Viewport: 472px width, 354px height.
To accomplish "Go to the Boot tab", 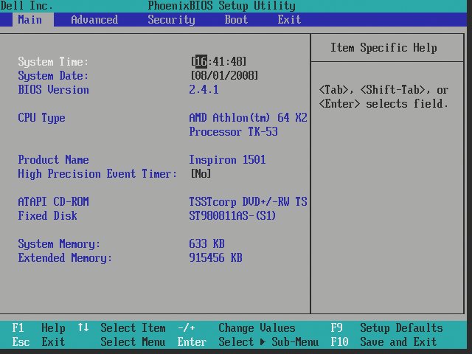I will pyautogui.click(x=236, y=20).
